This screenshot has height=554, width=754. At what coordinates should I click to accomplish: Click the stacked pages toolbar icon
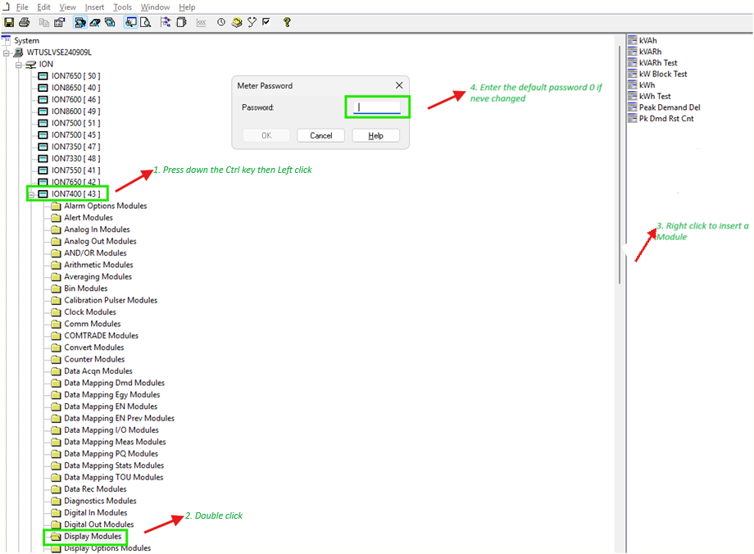click(x=181, y=22)
